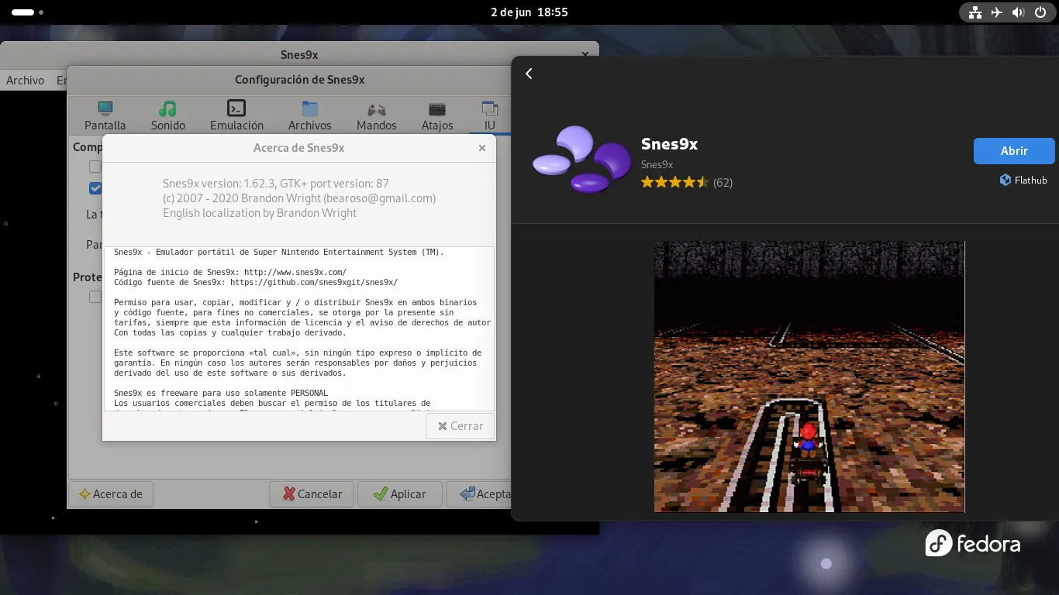Click the Flathub source label
This screenshot has height=595, width=1059.
coord(1023,180)
